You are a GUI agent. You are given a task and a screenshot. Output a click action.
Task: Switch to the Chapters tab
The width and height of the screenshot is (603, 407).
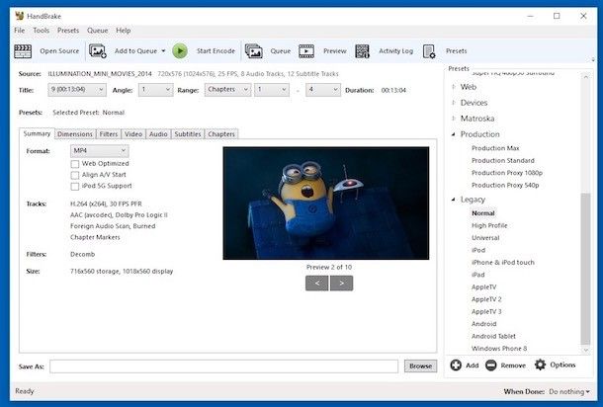point(221,134)
